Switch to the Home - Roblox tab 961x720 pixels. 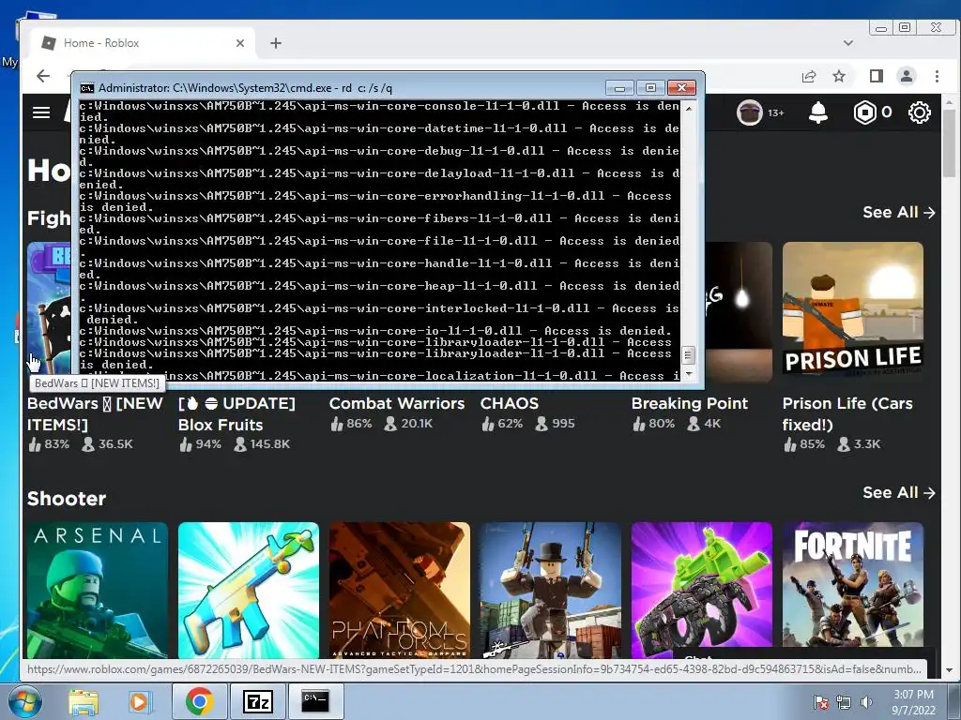[143, 43]
